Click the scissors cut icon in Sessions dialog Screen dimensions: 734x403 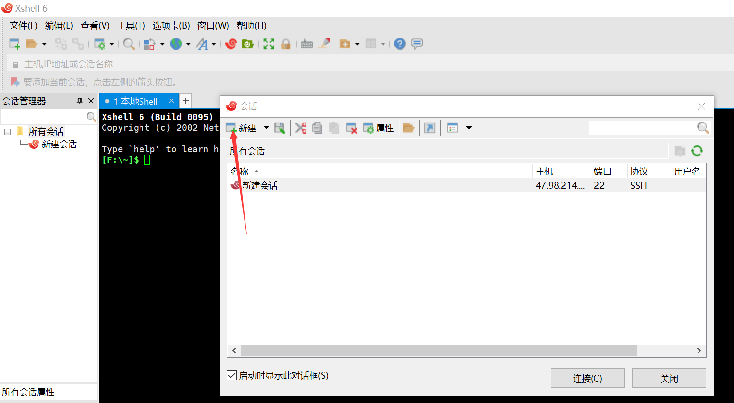click(300, 128)
